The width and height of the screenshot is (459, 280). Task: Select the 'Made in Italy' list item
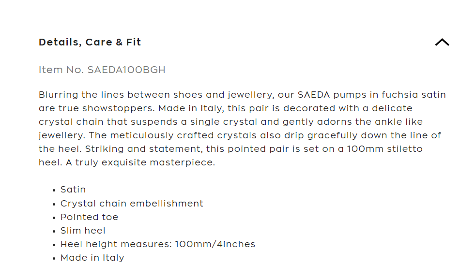coord(92,258)
